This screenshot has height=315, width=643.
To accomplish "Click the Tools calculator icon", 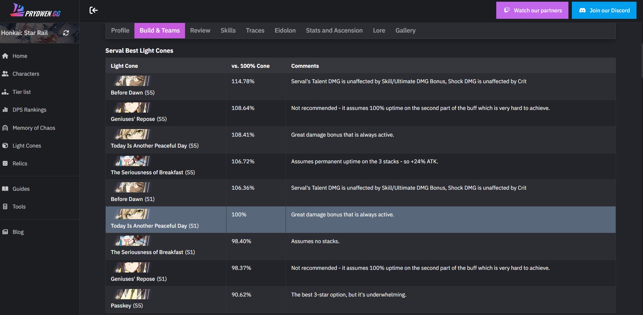I will (x=5, y=206).
